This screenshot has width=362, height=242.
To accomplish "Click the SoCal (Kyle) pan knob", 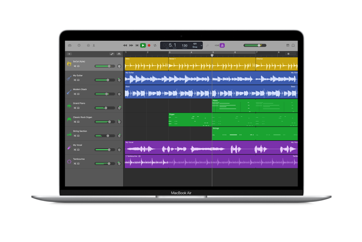I will [x=119, y=66].
